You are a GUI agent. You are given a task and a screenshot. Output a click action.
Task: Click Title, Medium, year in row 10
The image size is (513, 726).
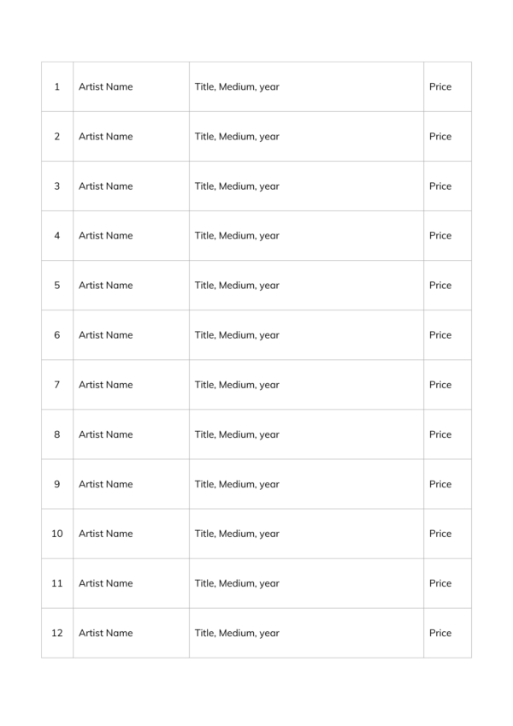tap(237, 534)
